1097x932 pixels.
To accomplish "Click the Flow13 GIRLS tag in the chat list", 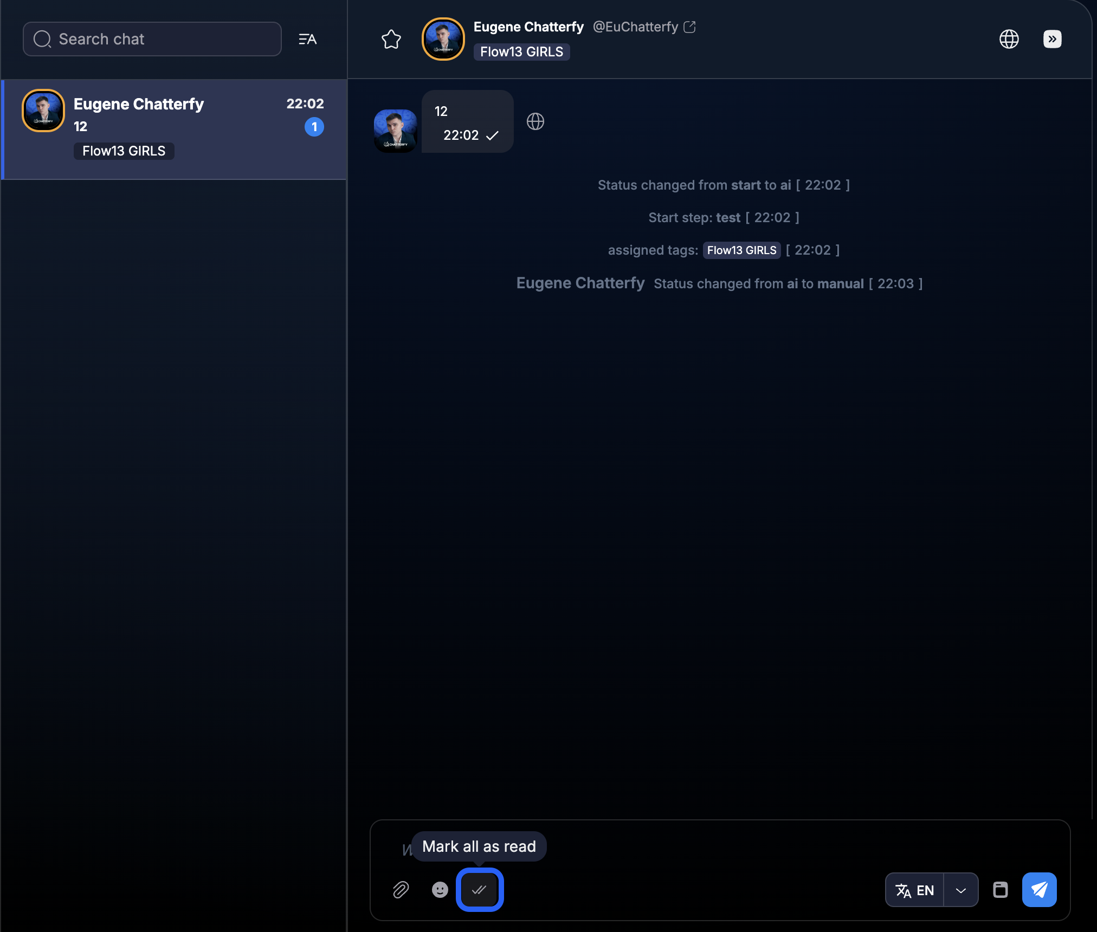I will (x=124, y=151).
